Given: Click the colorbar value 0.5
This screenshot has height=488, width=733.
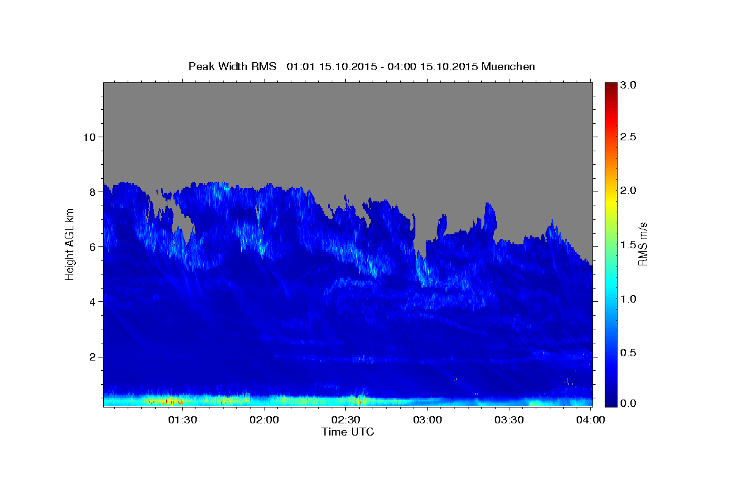Looking at the screenshot, I should click(x=629, y=353).
